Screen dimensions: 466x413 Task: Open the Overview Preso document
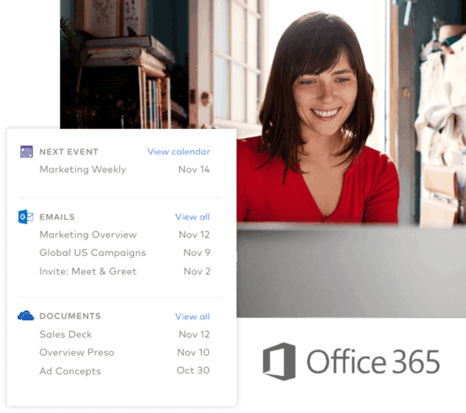[x=77, y=352]
